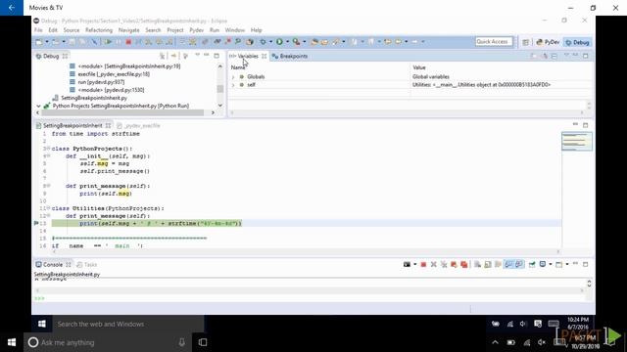The height and width of the screenshot is (352, 627).
Task: Click the Display Selected Console icon
Action: pos(543,264)
